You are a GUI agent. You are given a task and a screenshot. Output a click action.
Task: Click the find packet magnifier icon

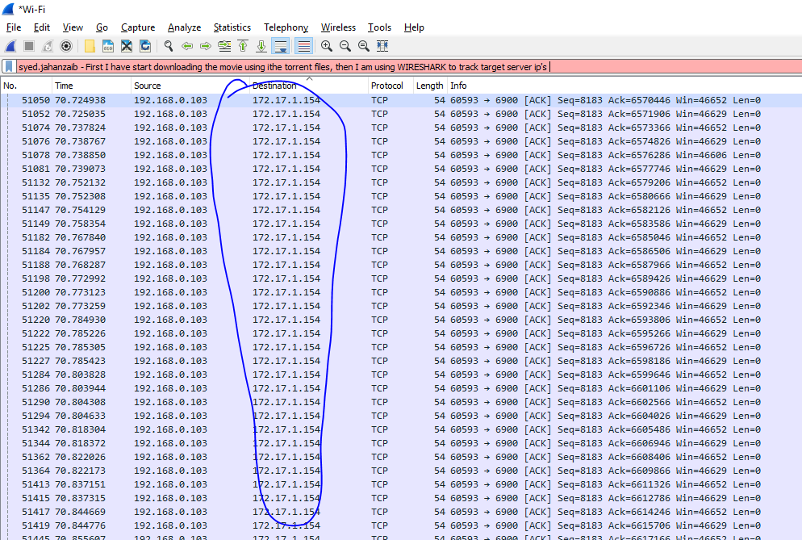[x=168, y=46]
